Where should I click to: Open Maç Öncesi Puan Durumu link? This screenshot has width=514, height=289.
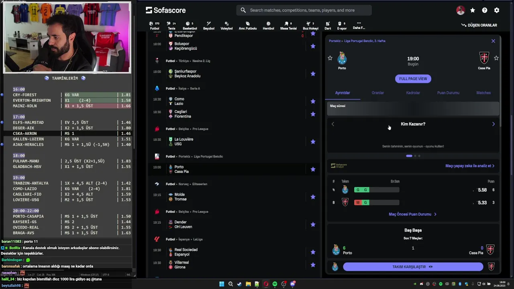tap(412, 214)
